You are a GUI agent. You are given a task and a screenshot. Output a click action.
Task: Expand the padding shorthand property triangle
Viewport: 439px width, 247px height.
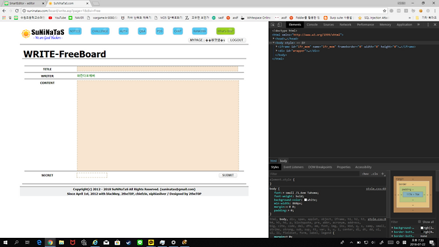pos(289,210)
